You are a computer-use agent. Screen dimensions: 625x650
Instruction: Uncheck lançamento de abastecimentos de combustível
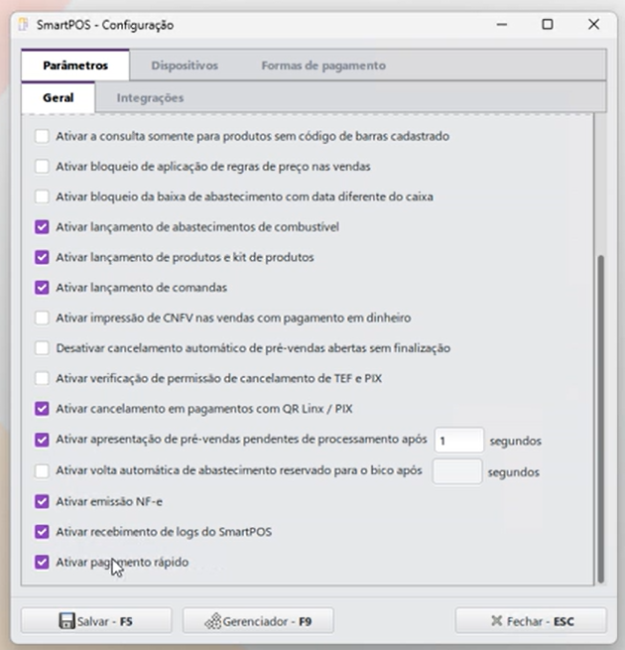coord(42,226)
